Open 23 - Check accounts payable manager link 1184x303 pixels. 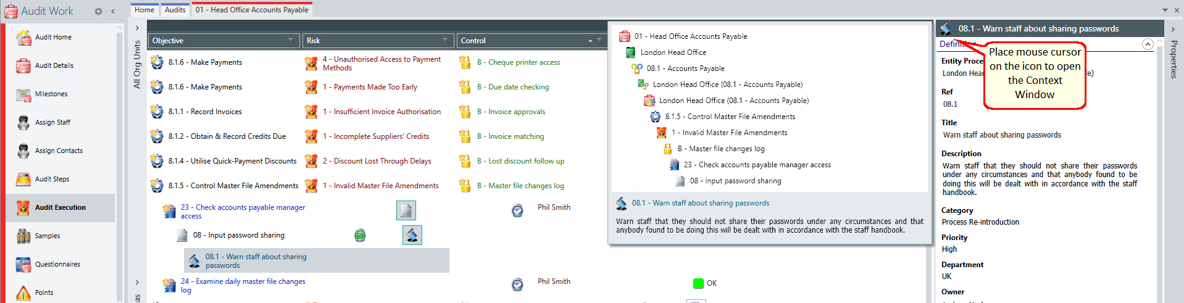pos(243,212)
